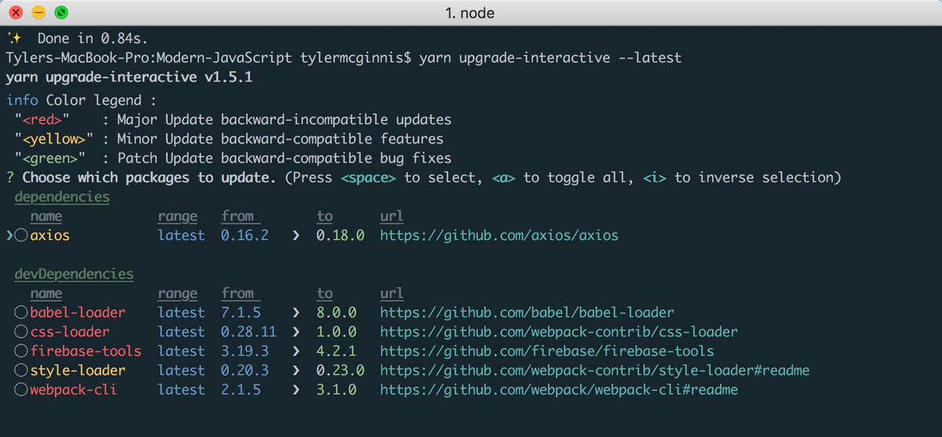942x437 pixels.
Task: Open the axios GitHub URL
Action: [499, 235]
